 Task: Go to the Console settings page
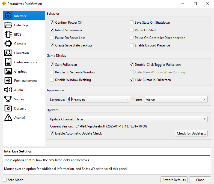pyautogui.click(x=24, y=43)
